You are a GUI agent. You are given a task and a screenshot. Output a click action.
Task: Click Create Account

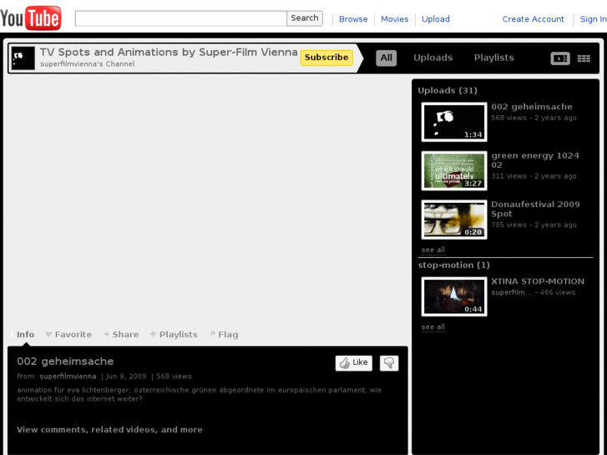pos(533,19)
